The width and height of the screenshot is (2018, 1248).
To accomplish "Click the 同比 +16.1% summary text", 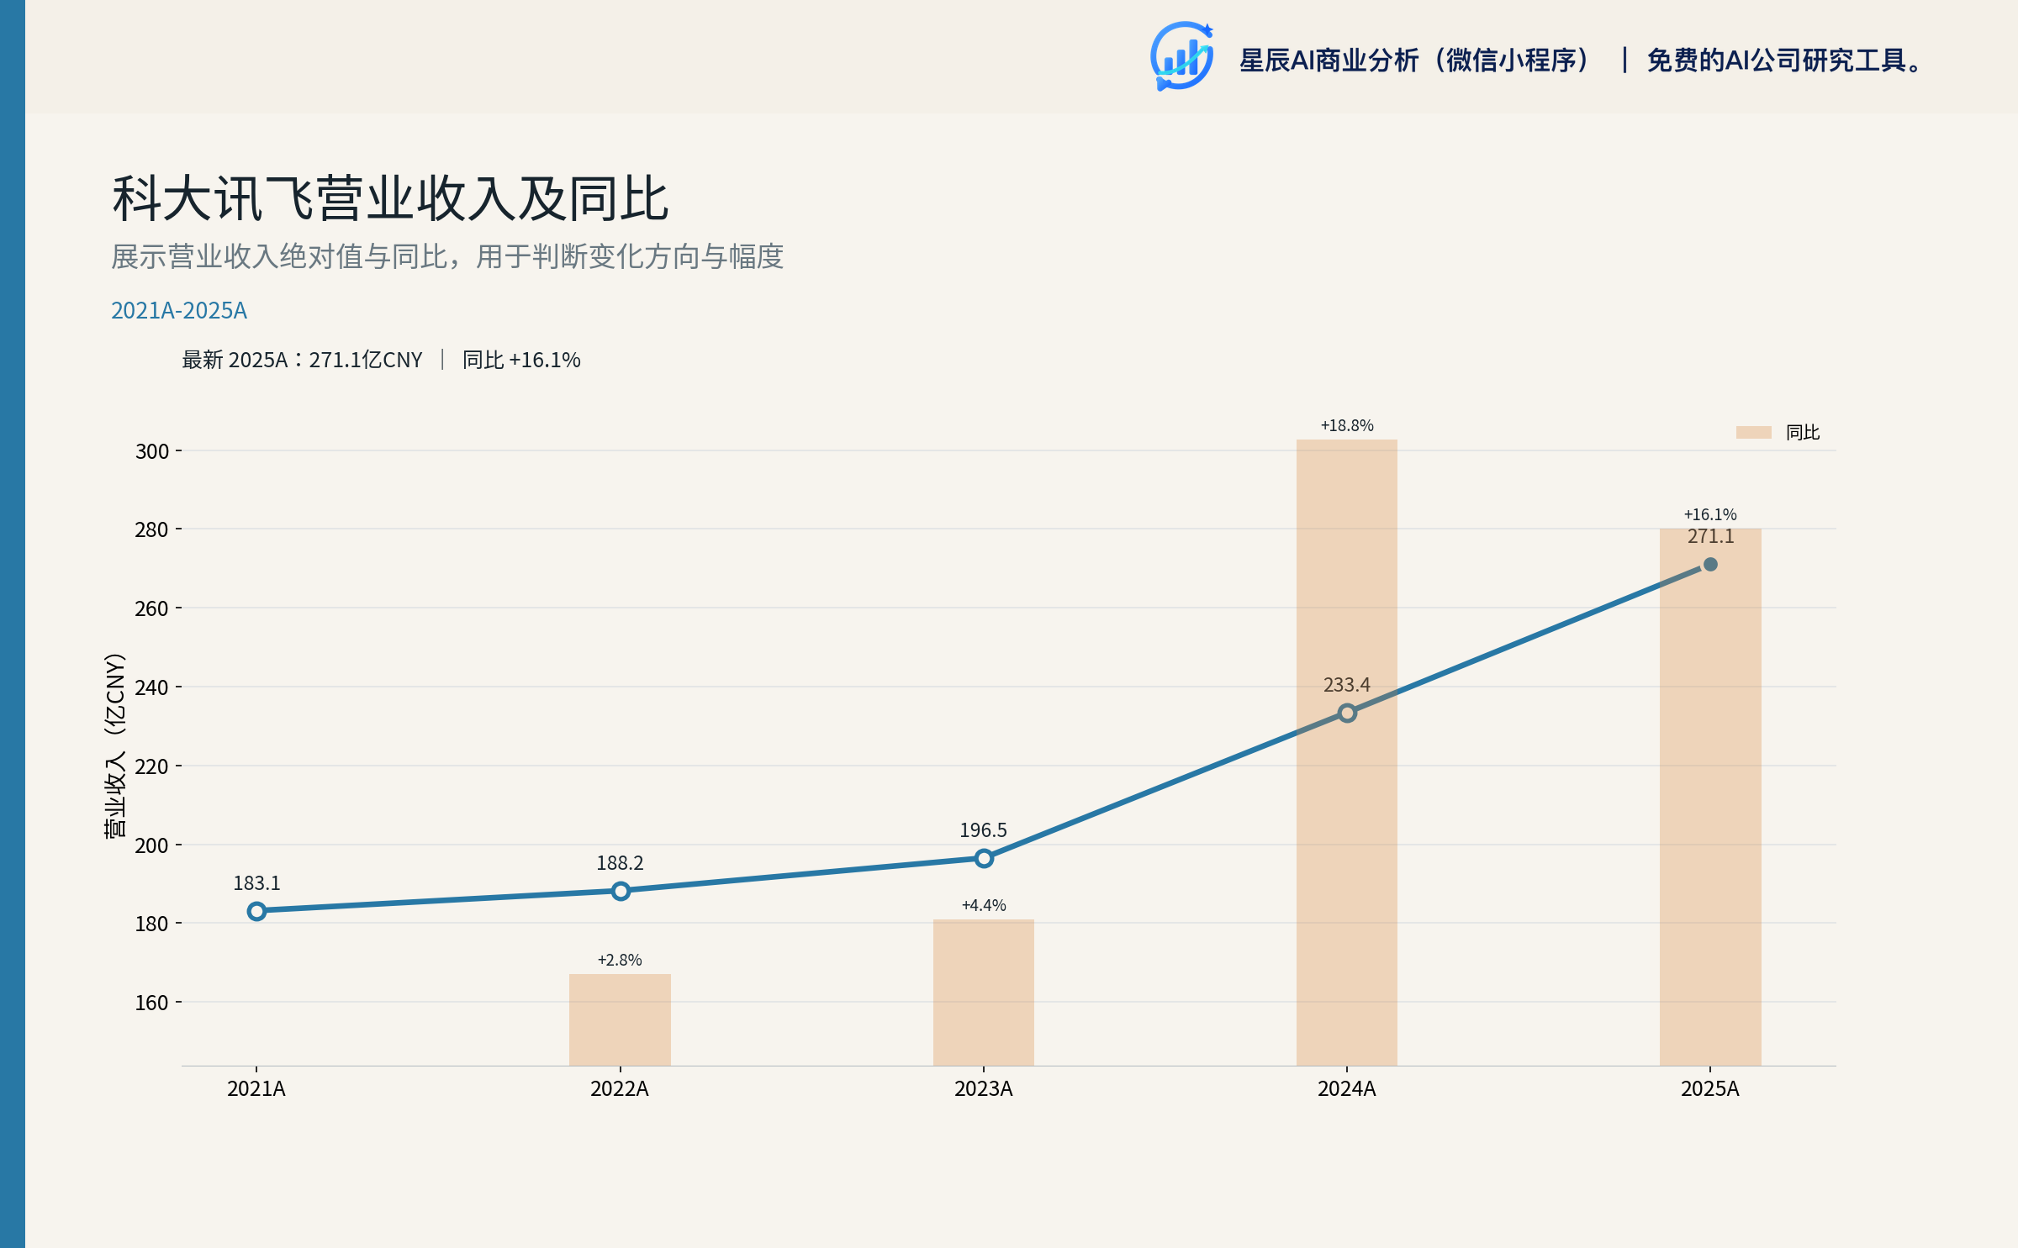I will coord(521,360).
